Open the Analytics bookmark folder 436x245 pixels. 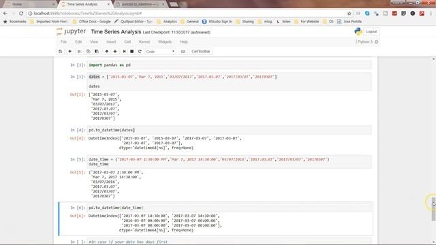(x=167, y=21)
